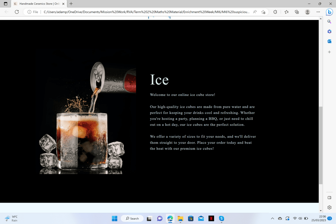
Task: Open Read Aloud in address bar
Action: (255, 12)
